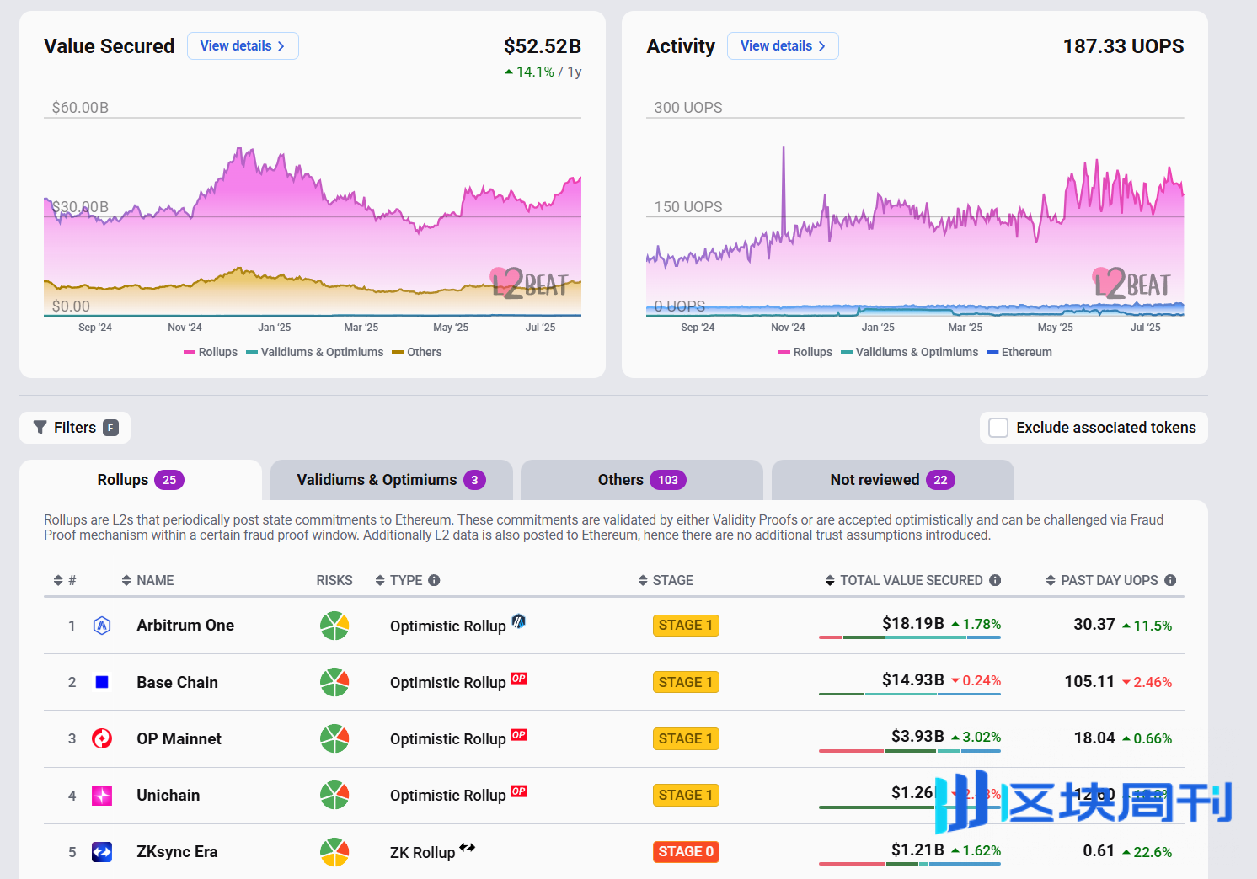The width and height of the screenshot is (1257, 879).
Task: Click OP Mainnet STAGE 1 badge
Action: [686, 738]
